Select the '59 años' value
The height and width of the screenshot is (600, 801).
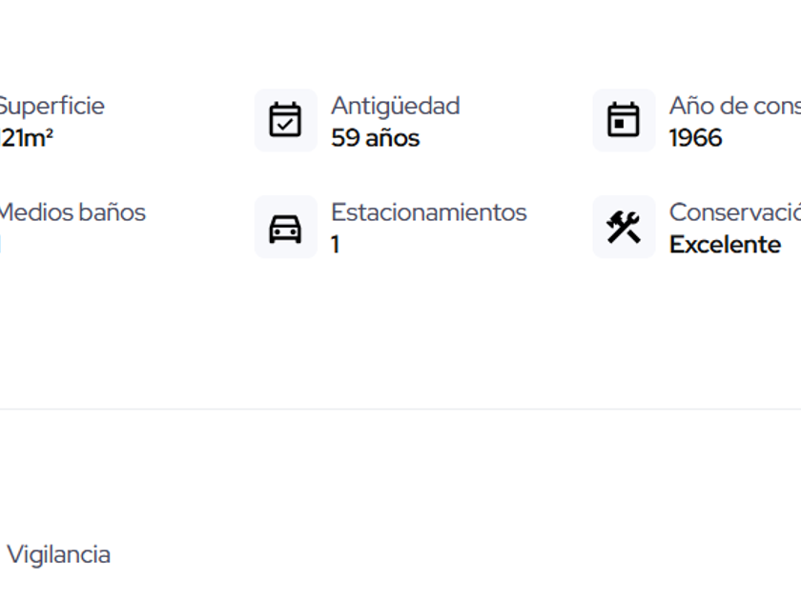coord(376,138)
